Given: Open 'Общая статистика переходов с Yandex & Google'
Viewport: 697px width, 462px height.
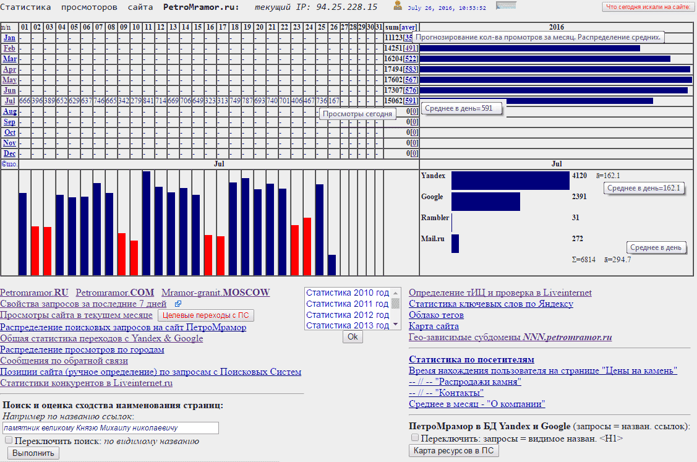Looking at the screenshot, I should (x=101, y=338).
